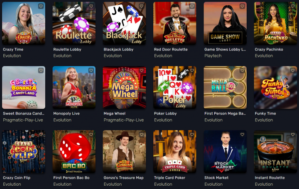Click Playtech provider label
The image size is (299, 189).
click(213, 56)
